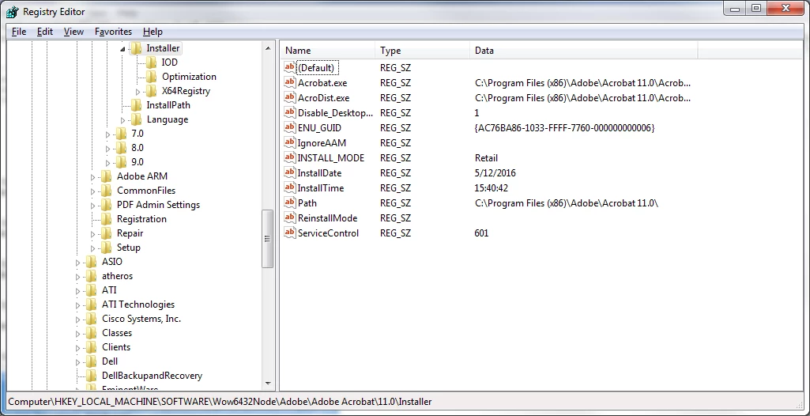Open the Favorites menu
The height and width of the screenshot is (416, 810).
[x=113, y=32]
